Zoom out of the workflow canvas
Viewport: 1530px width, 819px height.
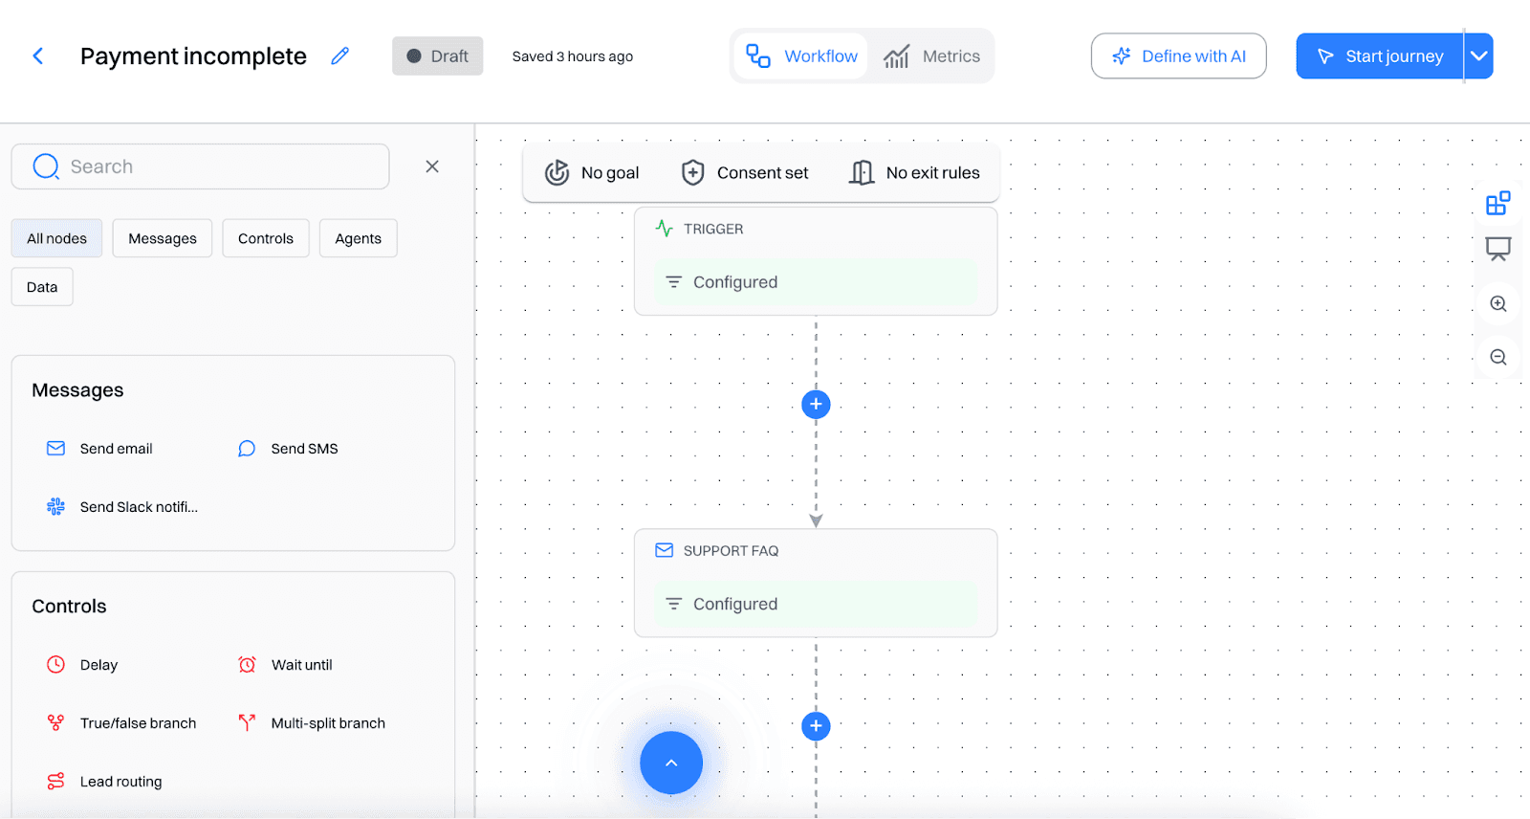point(1497,358)
